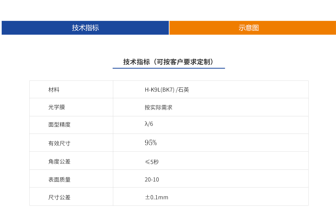
Task: Select the ≤5秒 value cell
Action: 152,162
